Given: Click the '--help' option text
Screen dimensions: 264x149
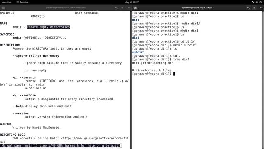Looking at the screenshot, I should pyautogui.click(x=18, y=106).
